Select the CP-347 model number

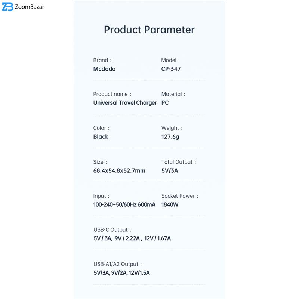click(x=171, y=69)
